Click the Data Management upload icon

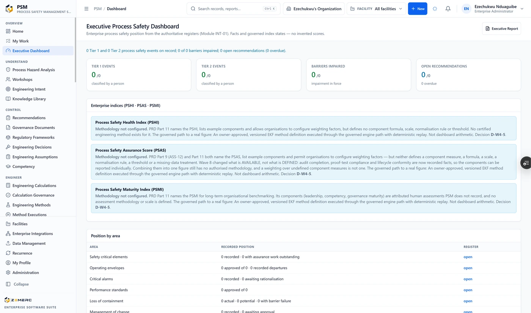tap(8, 243)
